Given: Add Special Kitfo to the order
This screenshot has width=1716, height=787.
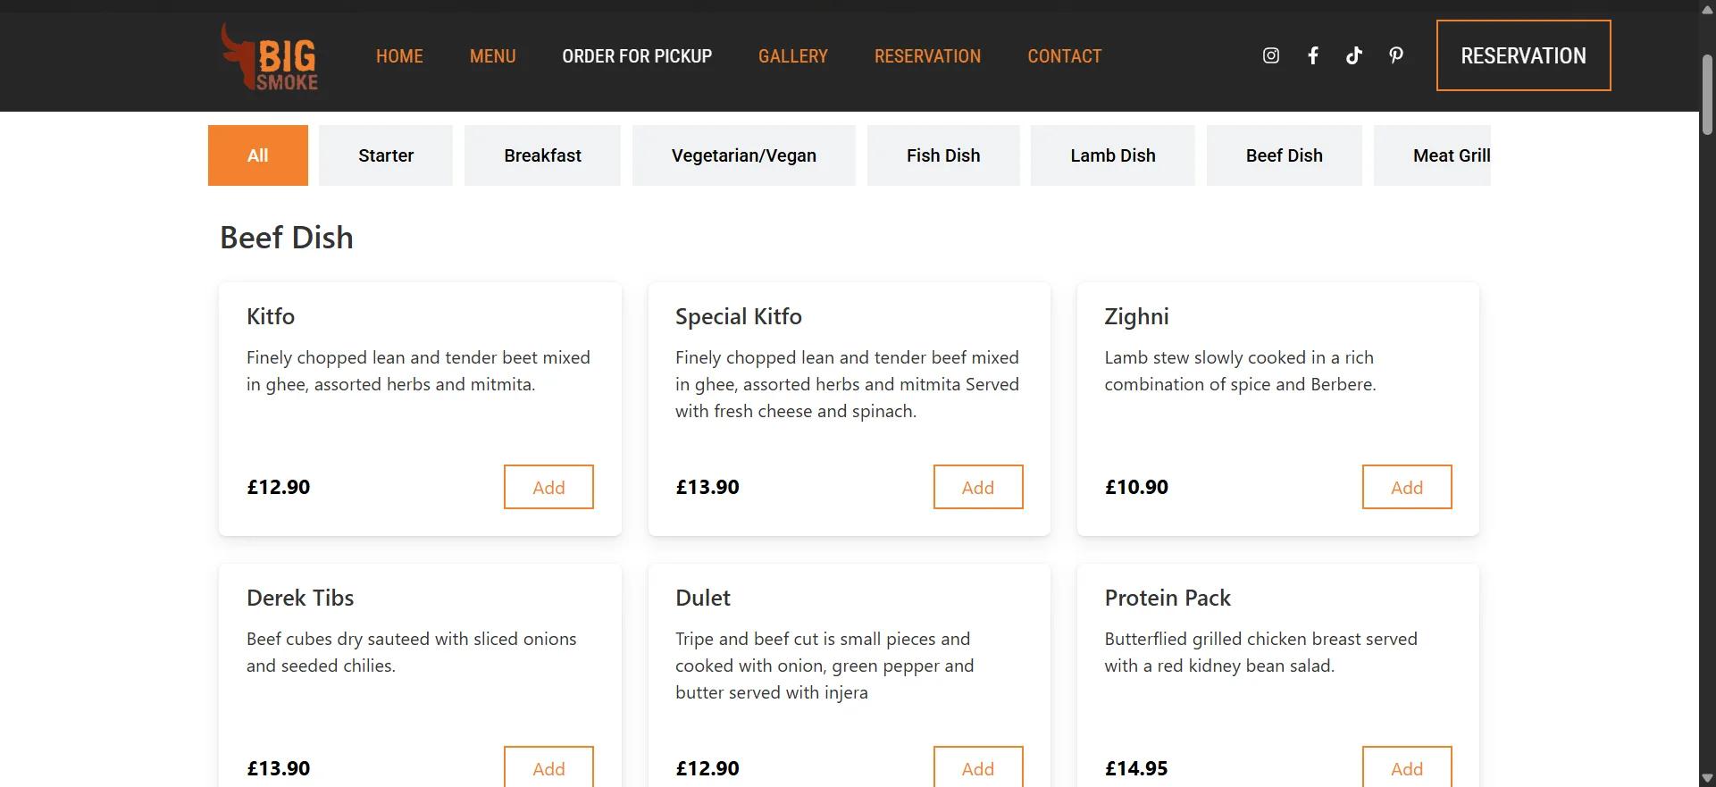Looking at the screenshot, I should 978,487.
